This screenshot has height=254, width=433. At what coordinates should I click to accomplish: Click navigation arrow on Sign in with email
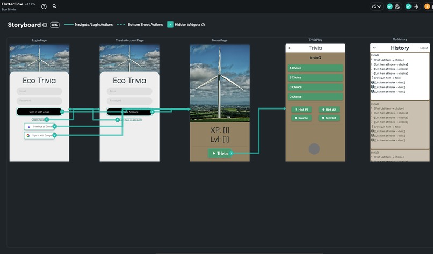coord(62,112)
